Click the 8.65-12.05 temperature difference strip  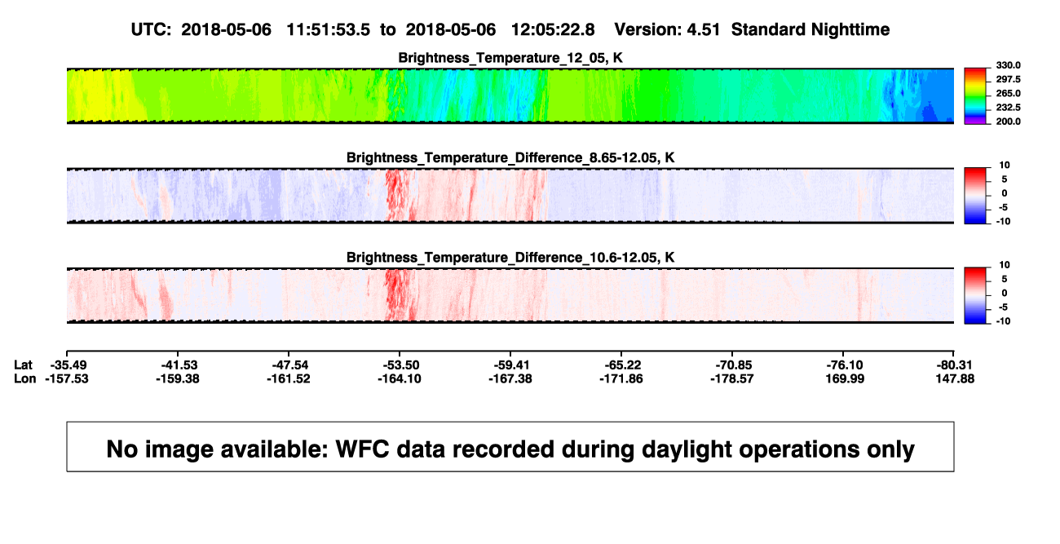(x=510, y=196)
